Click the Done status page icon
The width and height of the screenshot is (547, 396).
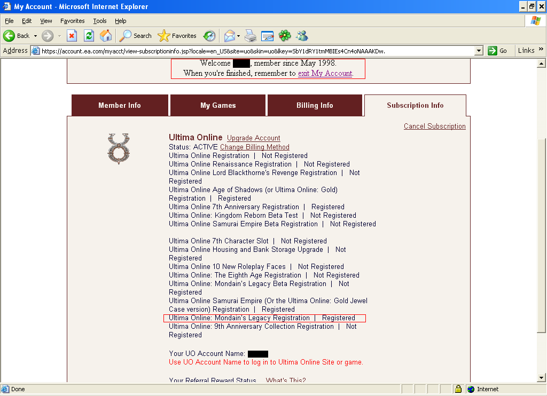click(x=5, y=389)
